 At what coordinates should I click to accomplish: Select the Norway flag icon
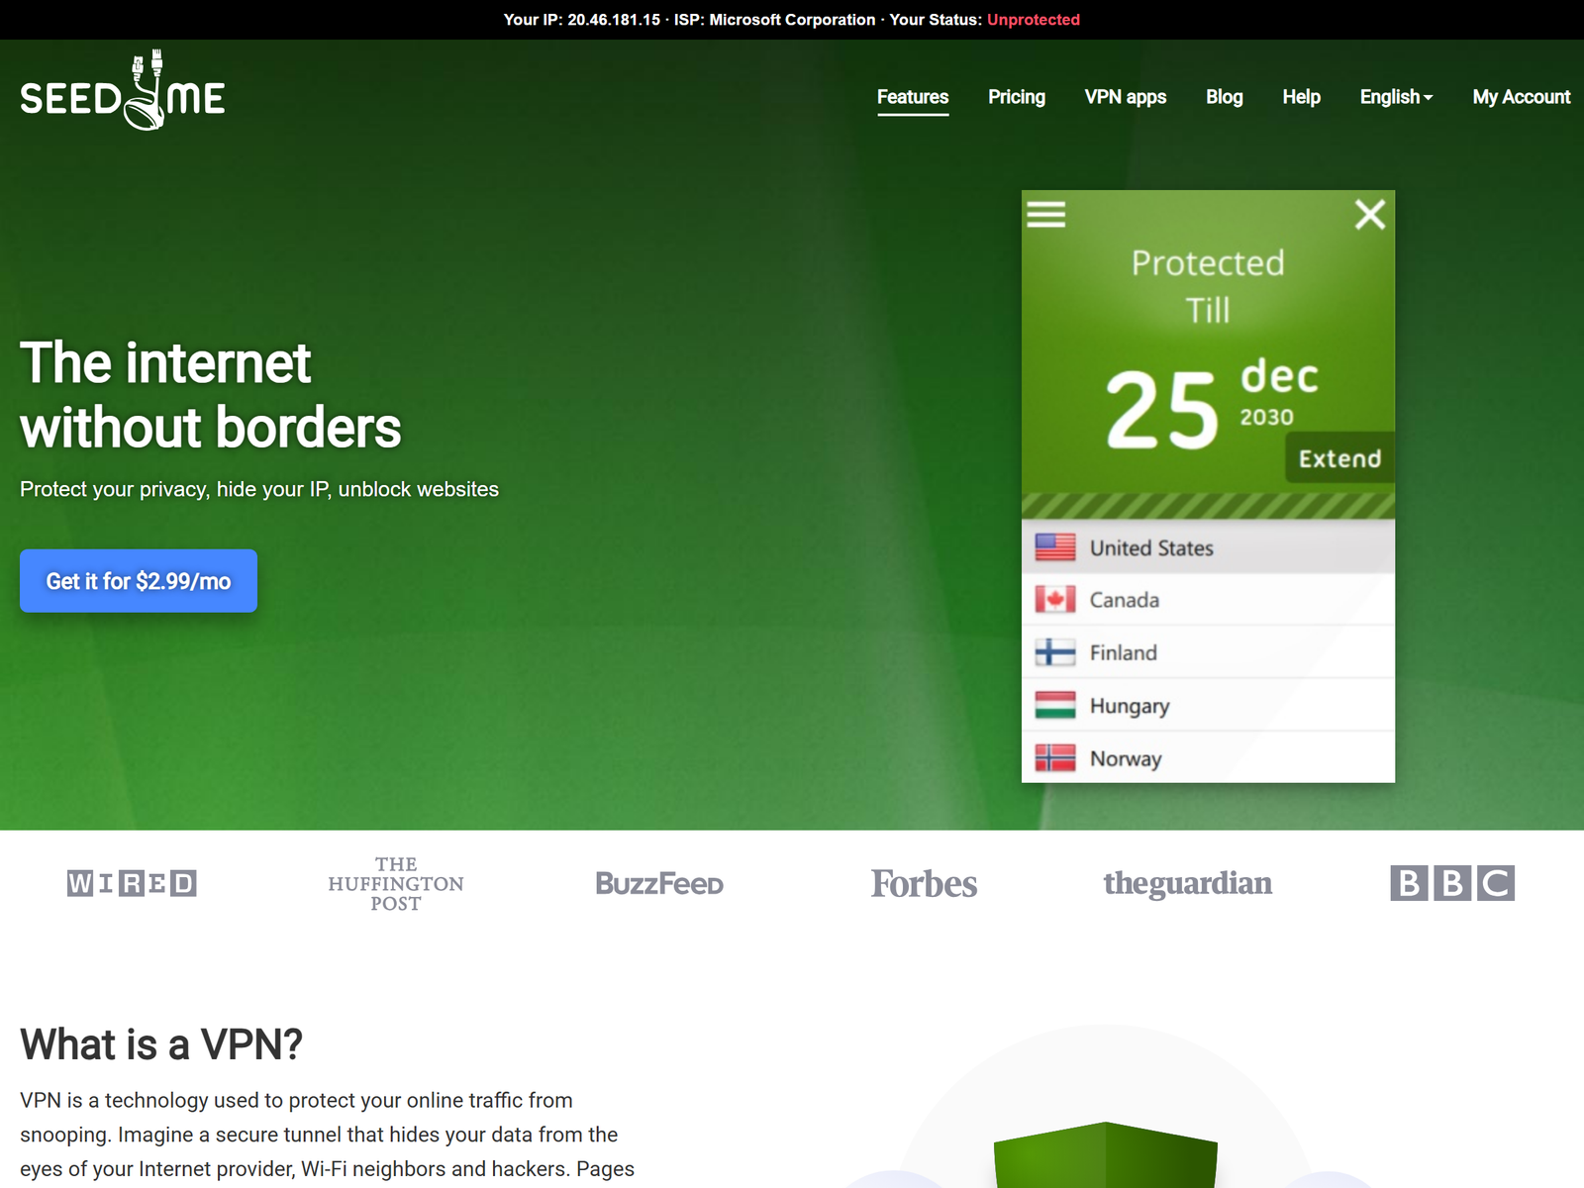1055,758
